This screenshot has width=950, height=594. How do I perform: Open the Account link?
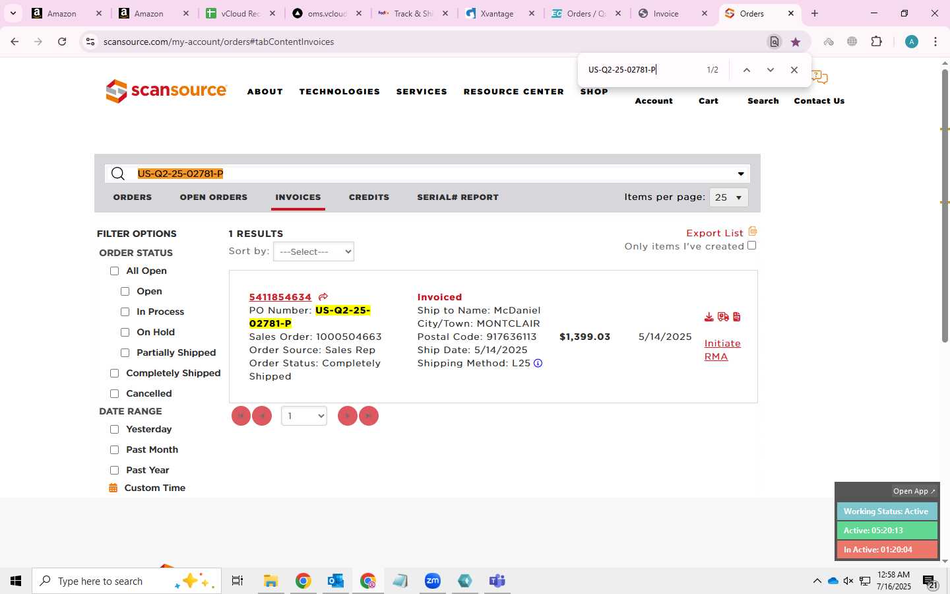(654, 101)
